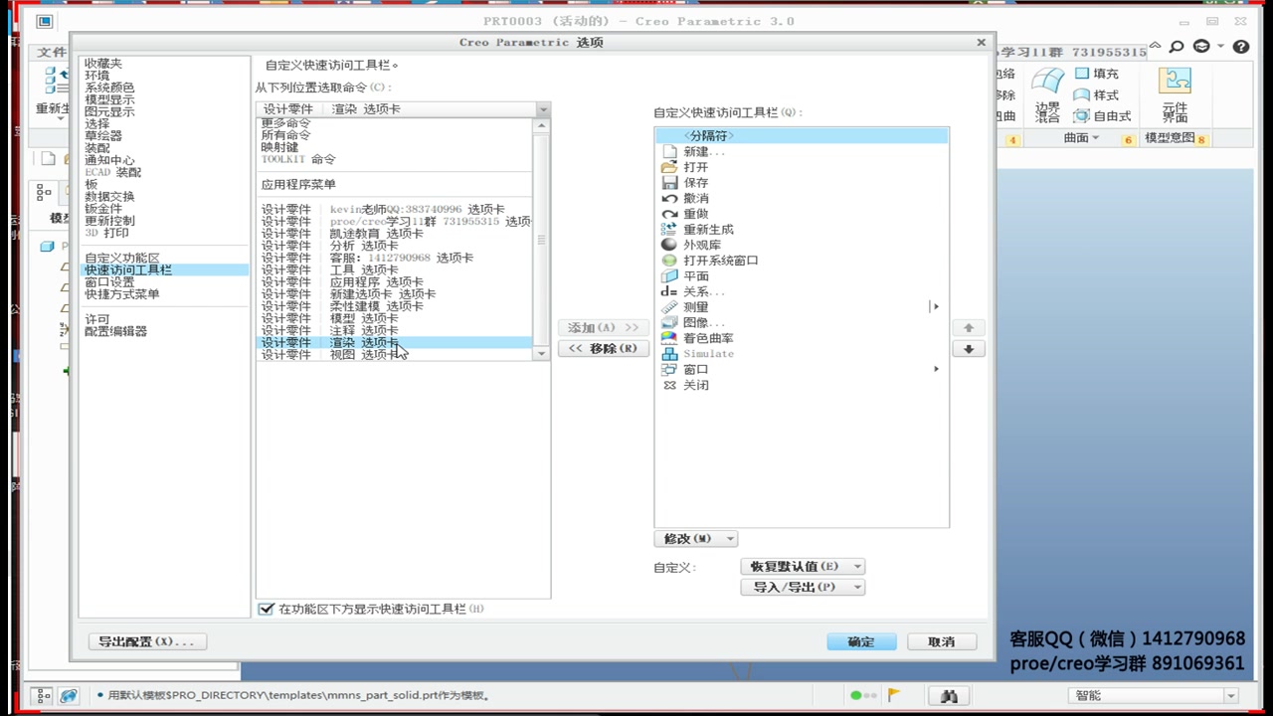
Task: Open 窗口设置 category in options list
Action: (x=109, y=282)
